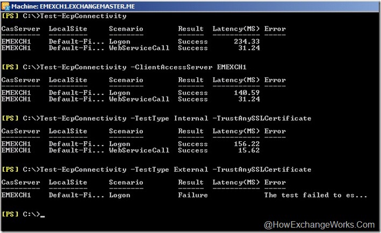Click the Exchange Management Shell title bar icon
381x233 pixels.
tap(5, 5)
